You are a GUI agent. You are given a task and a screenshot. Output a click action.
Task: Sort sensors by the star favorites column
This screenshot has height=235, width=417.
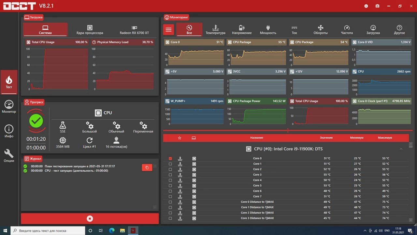tap(180, 138)
